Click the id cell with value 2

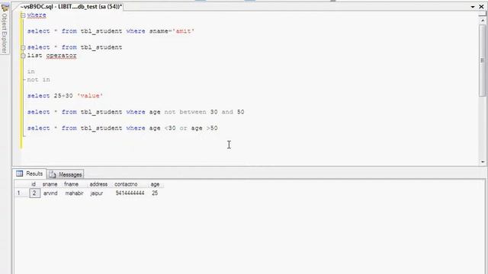pos(34,193)
